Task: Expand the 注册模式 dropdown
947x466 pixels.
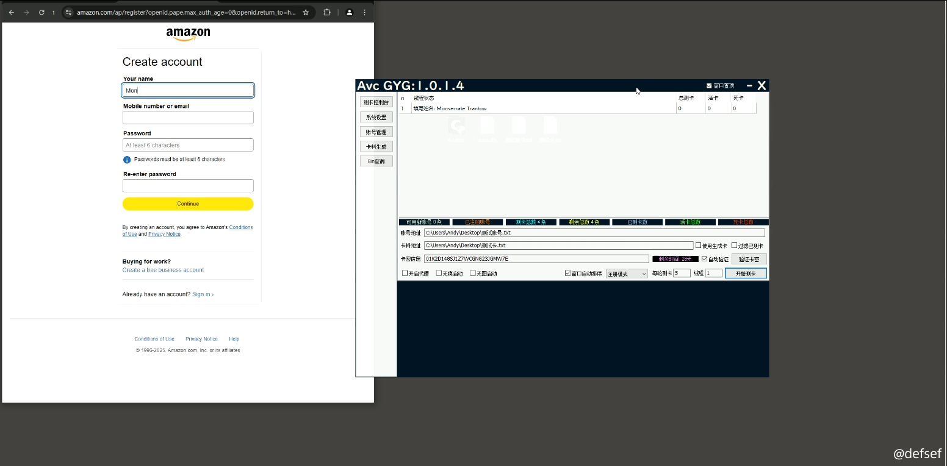Action: 627,274
